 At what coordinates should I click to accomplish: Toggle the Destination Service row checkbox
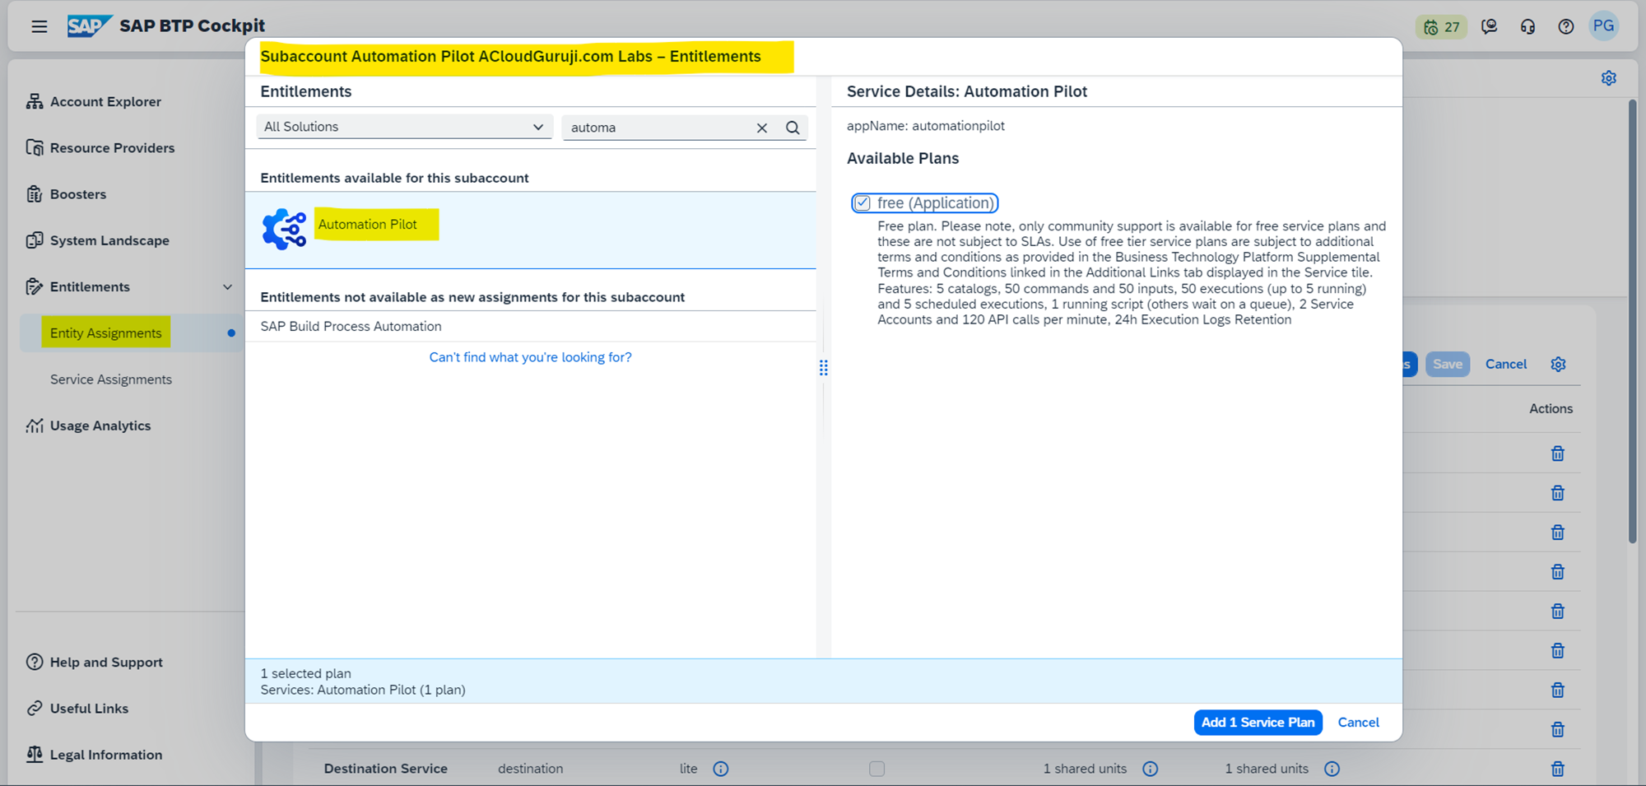click(876, 769)
